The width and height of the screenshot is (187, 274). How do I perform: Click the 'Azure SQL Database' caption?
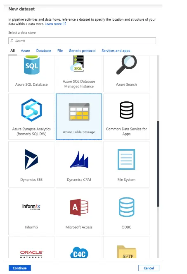[31, 84]
